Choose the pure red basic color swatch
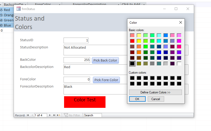This screenshot has width=211, height=131. (x=132, y=41)
